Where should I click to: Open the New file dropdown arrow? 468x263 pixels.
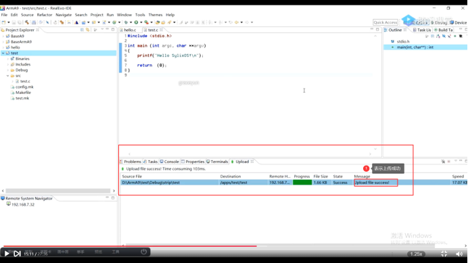(8, 22)
